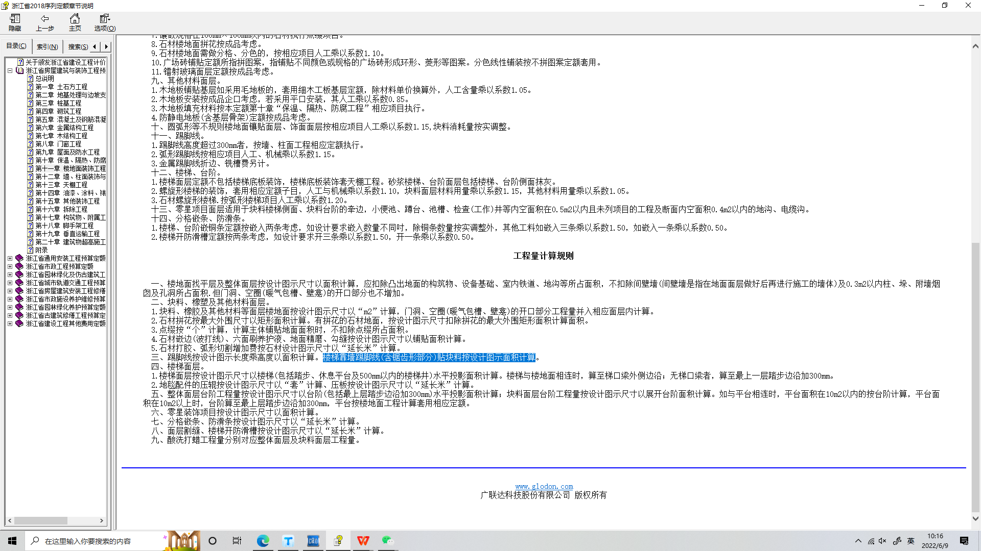Click the page icon beside 第十七章 构筑物、附属工

(30, 217)
